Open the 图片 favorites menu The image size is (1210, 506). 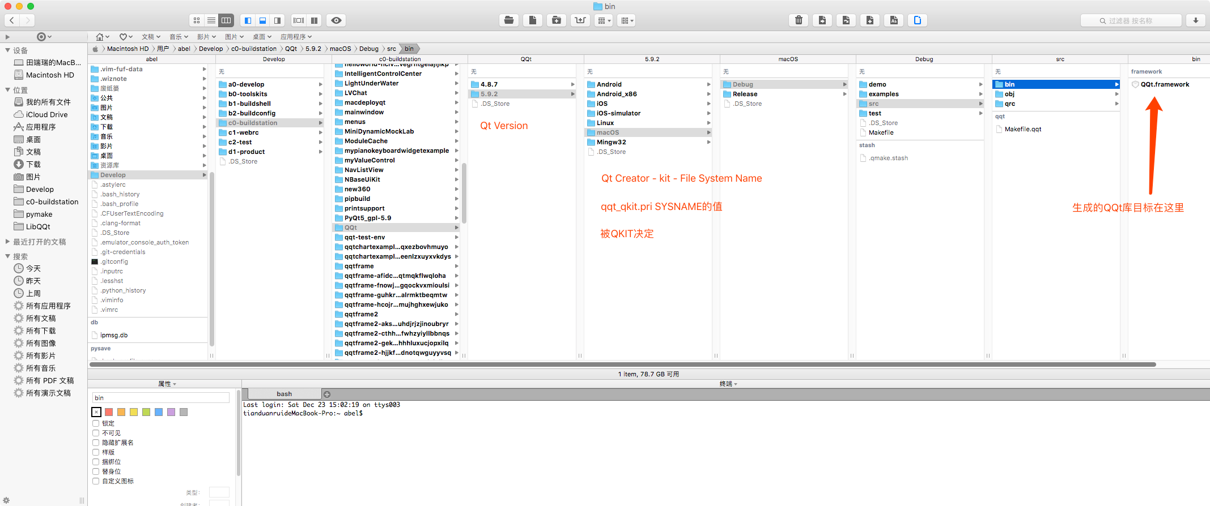234,37
